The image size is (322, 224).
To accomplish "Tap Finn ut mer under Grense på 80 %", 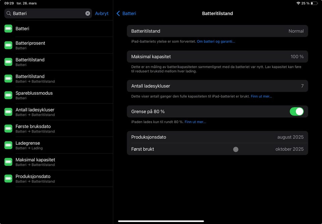I will pyautogui.click(x=195, y=122).
